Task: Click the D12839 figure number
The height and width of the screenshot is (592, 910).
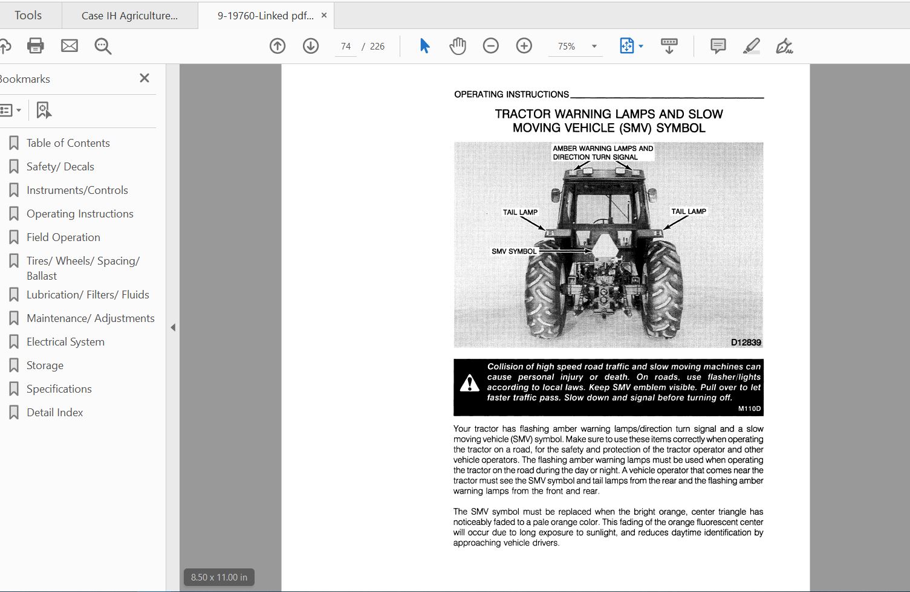Action: (x=746, y=343)
